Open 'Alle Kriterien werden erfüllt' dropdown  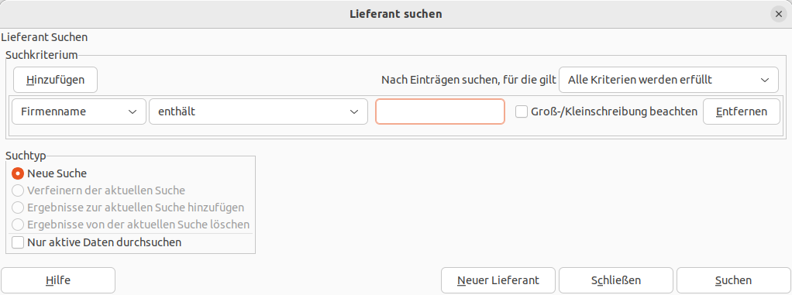coord(669,80)
